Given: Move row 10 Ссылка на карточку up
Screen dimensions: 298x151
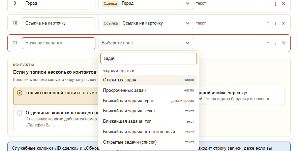Looking at the screenshot, I should [268, 24].
